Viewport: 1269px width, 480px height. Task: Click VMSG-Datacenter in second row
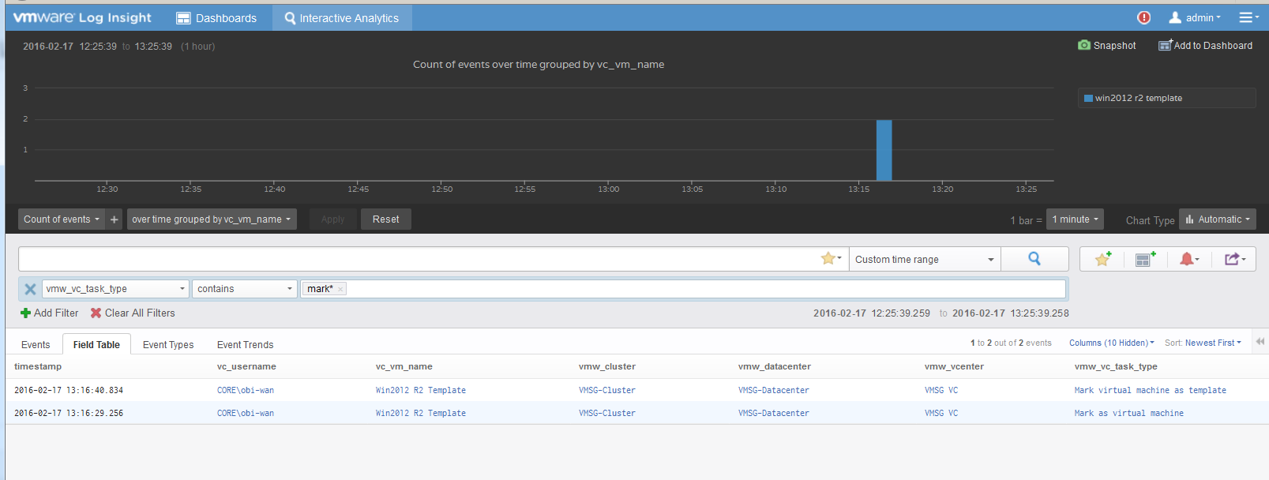774,413
